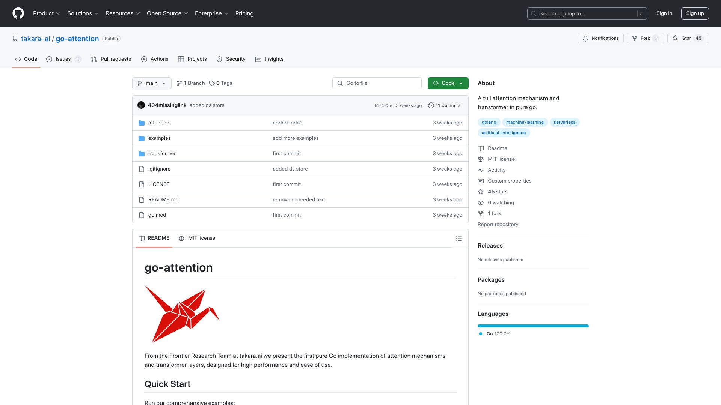The height and width of the screenshot is (405, 721).
Task: Open the green Code dropdown button
Action: tap(448, 83)
